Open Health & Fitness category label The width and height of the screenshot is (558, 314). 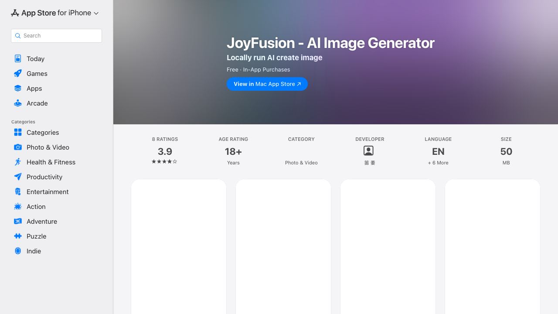click(51, 162)
